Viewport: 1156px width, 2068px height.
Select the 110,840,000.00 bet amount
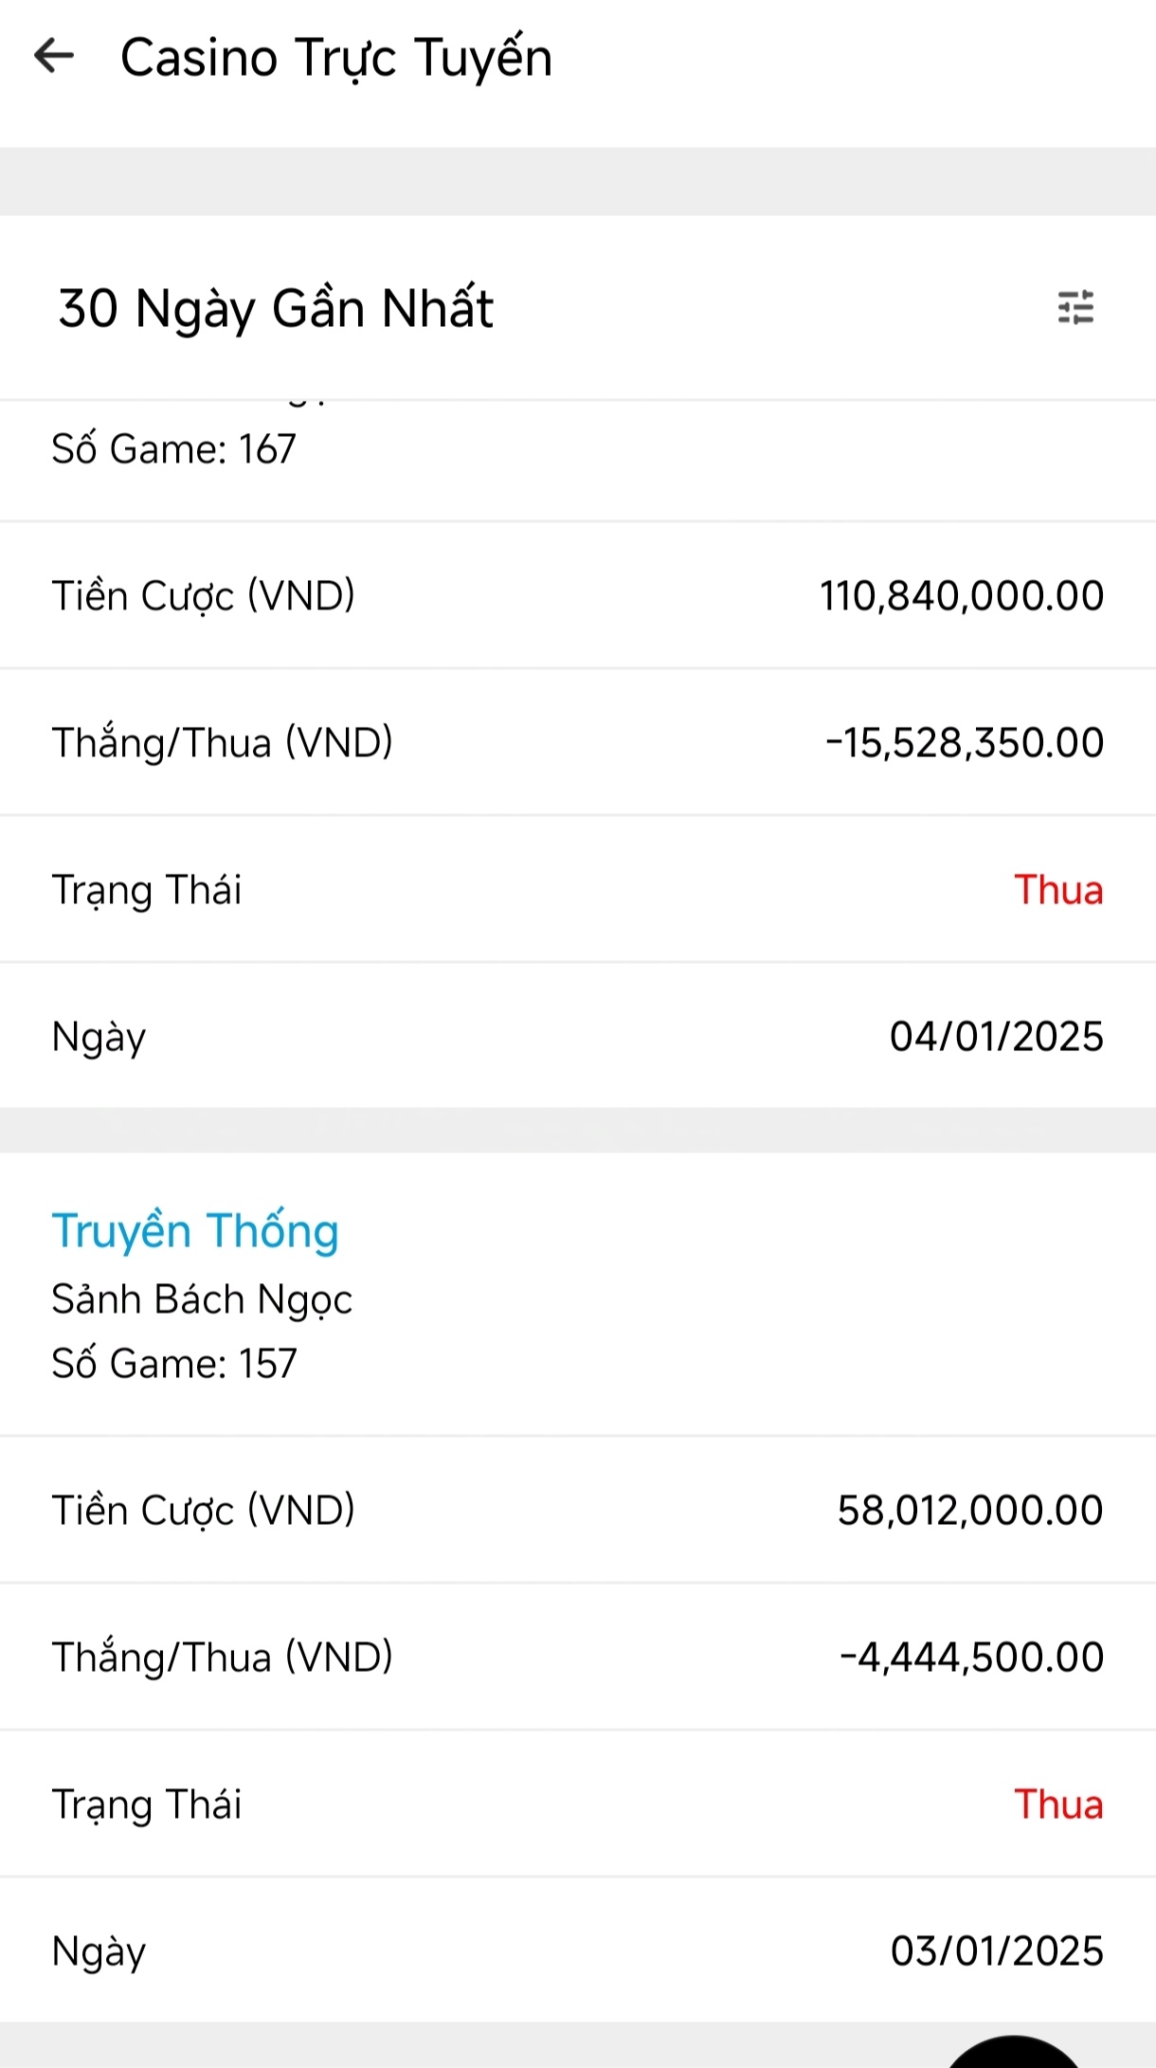tap(961, 596)
